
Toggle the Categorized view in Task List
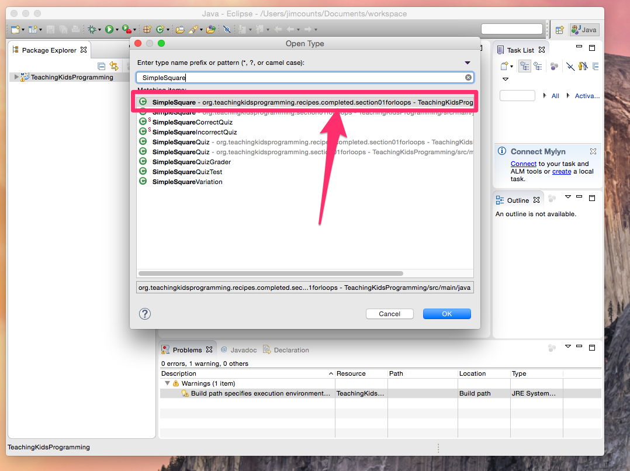[x=524, y=67]
